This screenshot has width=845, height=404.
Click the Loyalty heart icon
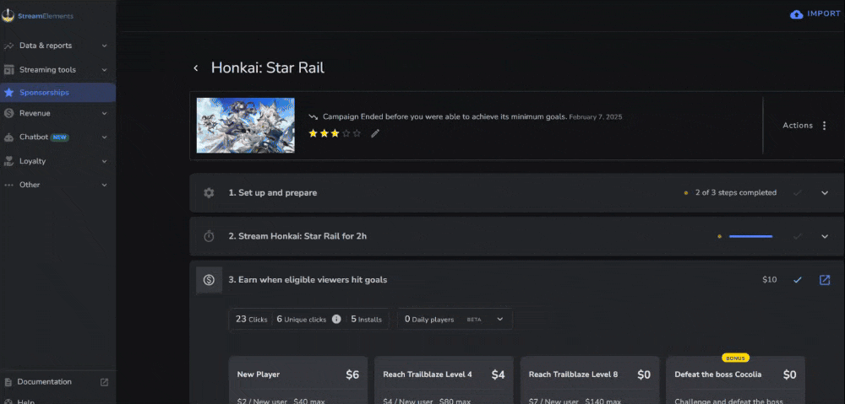tap(8, 161)
